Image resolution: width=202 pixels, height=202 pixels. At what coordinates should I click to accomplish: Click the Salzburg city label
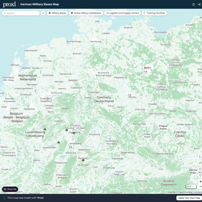142,181
